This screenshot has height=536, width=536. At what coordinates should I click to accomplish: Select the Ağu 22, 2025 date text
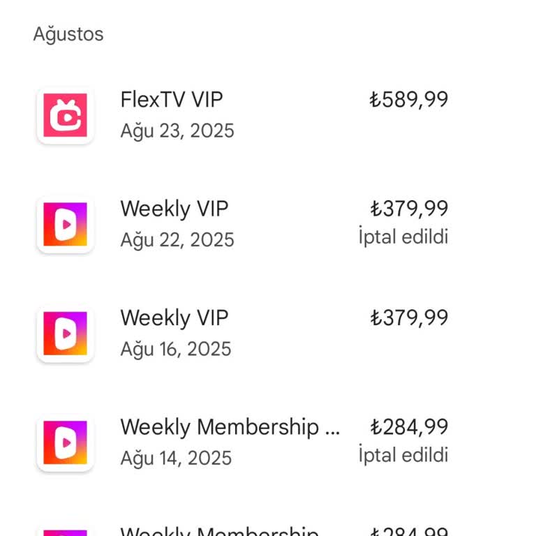pos(177,240)
